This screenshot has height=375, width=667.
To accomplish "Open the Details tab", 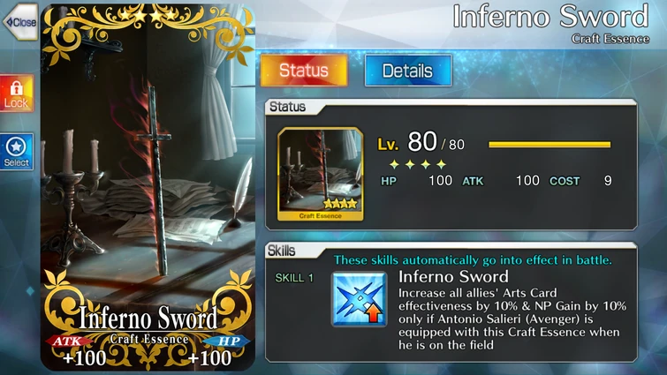I will (x=407, y=71).
